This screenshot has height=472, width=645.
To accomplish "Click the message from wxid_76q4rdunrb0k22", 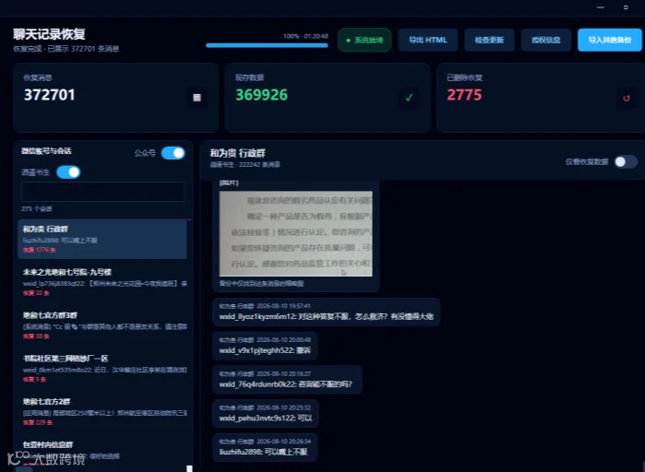I will 287,380.
